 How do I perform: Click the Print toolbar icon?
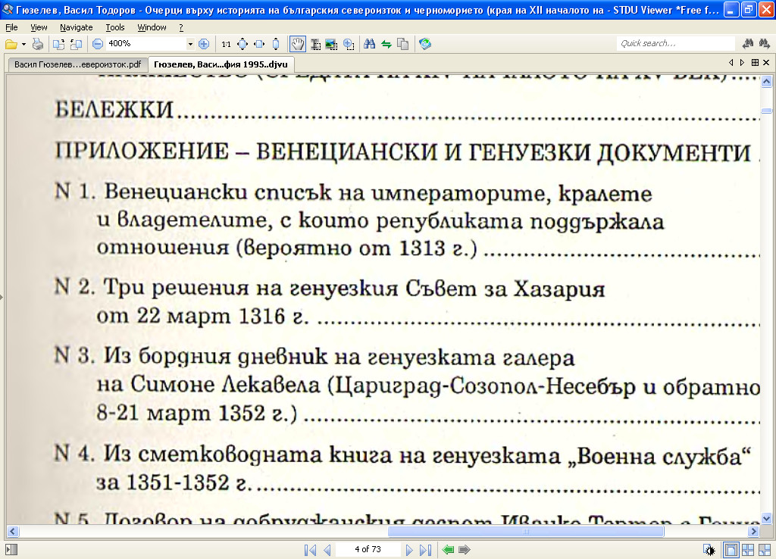click(x=38, y=44)
